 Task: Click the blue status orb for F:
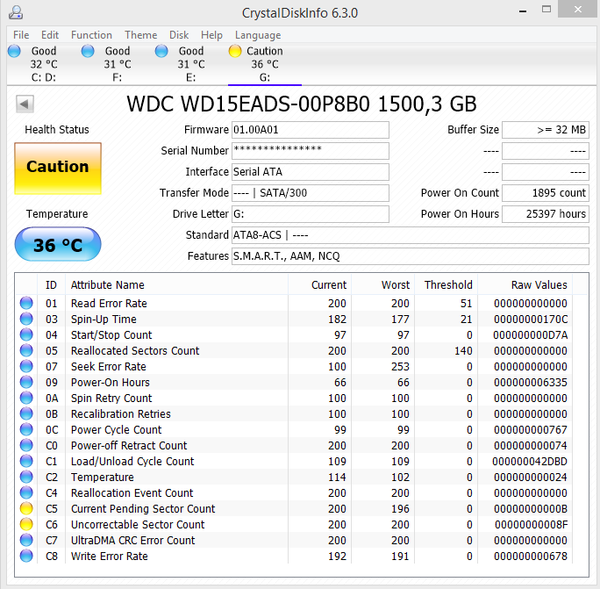88,51
